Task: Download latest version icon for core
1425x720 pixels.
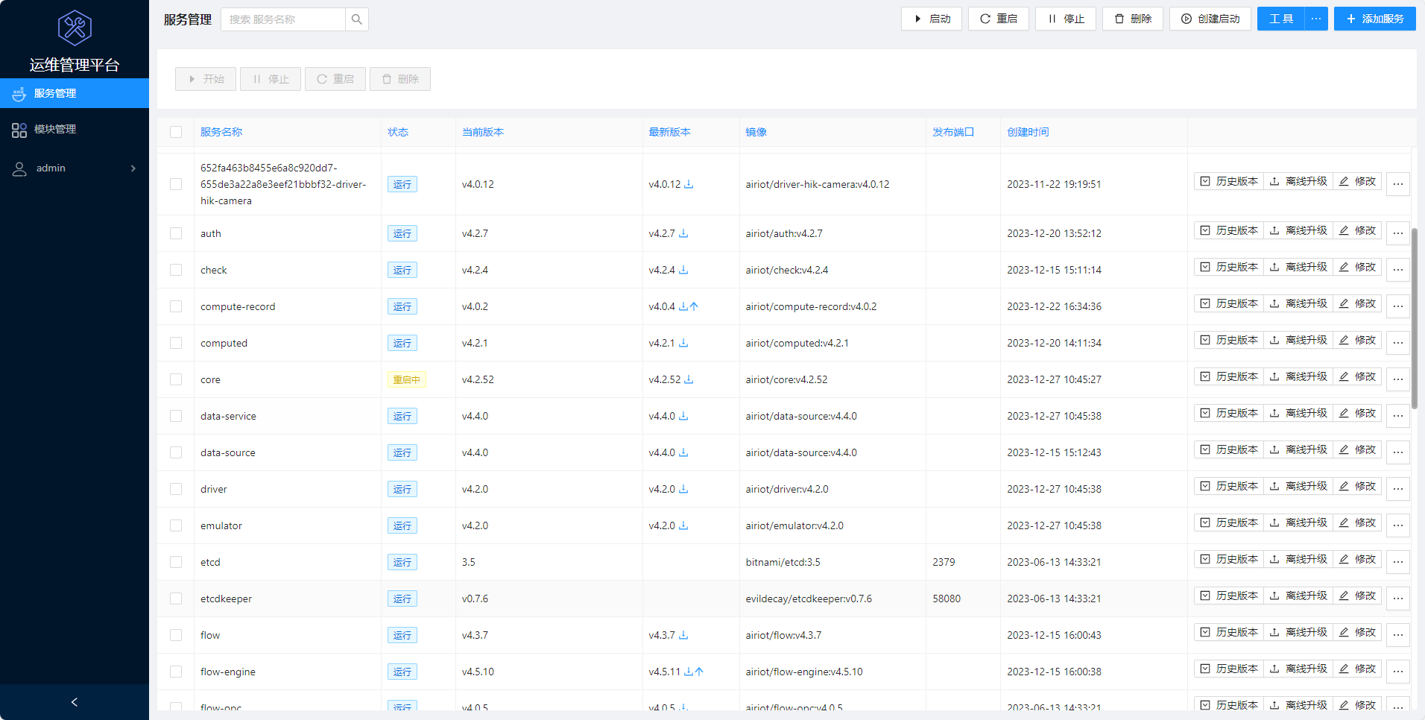Action: pyautogui.click(x=689, y=379)
